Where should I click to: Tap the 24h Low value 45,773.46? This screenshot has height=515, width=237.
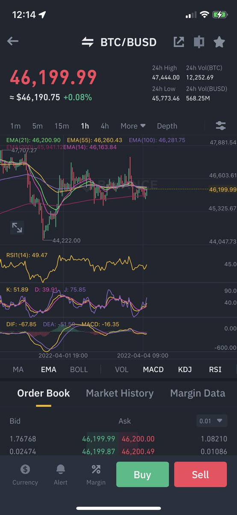click(x=166, y=98)
